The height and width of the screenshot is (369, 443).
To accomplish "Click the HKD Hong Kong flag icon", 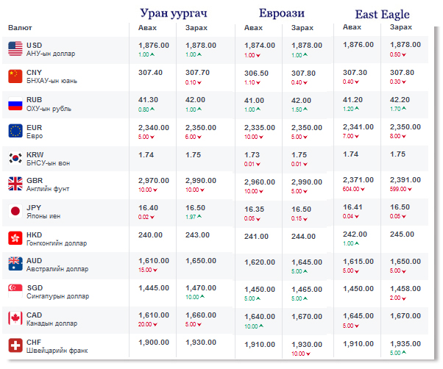I will pyautogui.click(x=15, y=238).
